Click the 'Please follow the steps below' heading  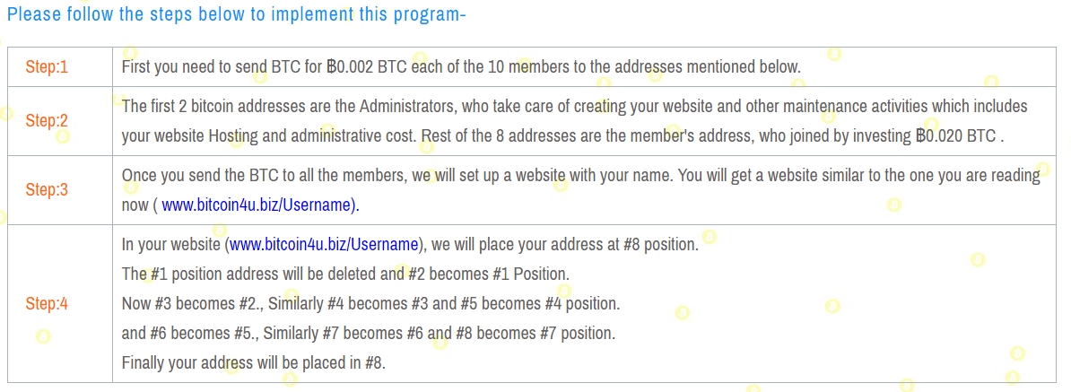[236, 14]
